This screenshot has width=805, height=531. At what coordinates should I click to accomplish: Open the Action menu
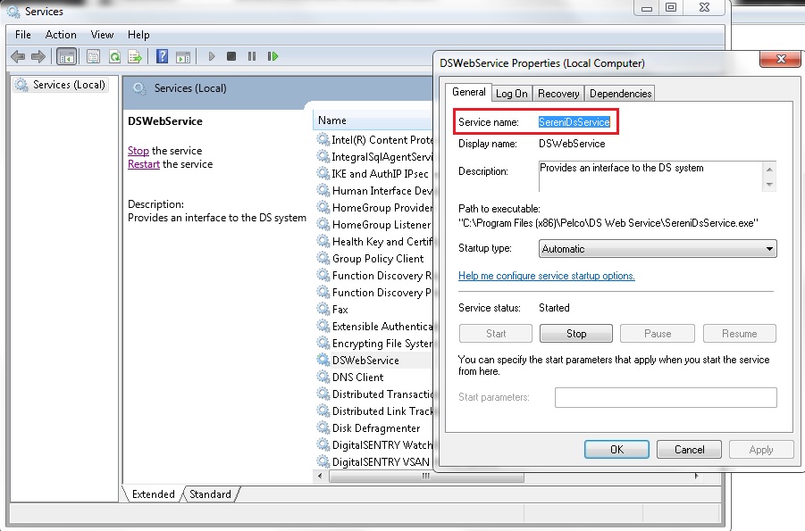click(61, 35)
